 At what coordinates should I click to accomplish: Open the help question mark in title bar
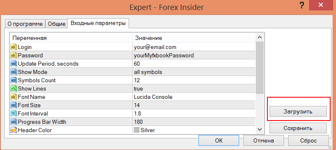[302, 5]
